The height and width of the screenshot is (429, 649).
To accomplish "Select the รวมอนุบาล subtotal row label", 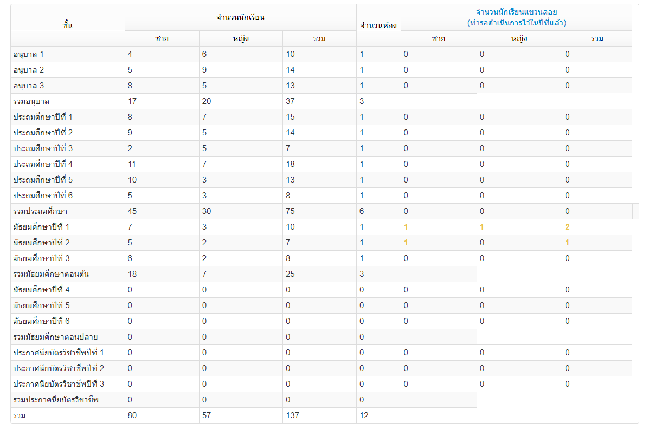I will (31, 101).
